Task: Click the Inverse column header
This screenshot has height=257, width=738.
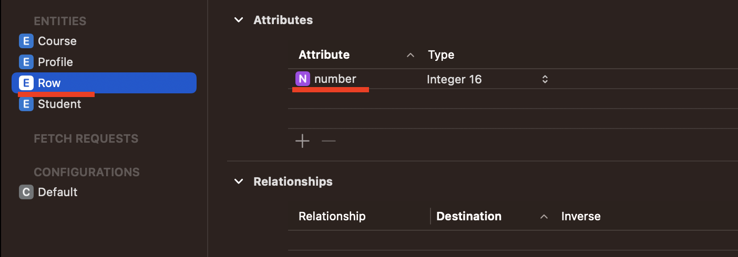Action: [x=580, y=216]
